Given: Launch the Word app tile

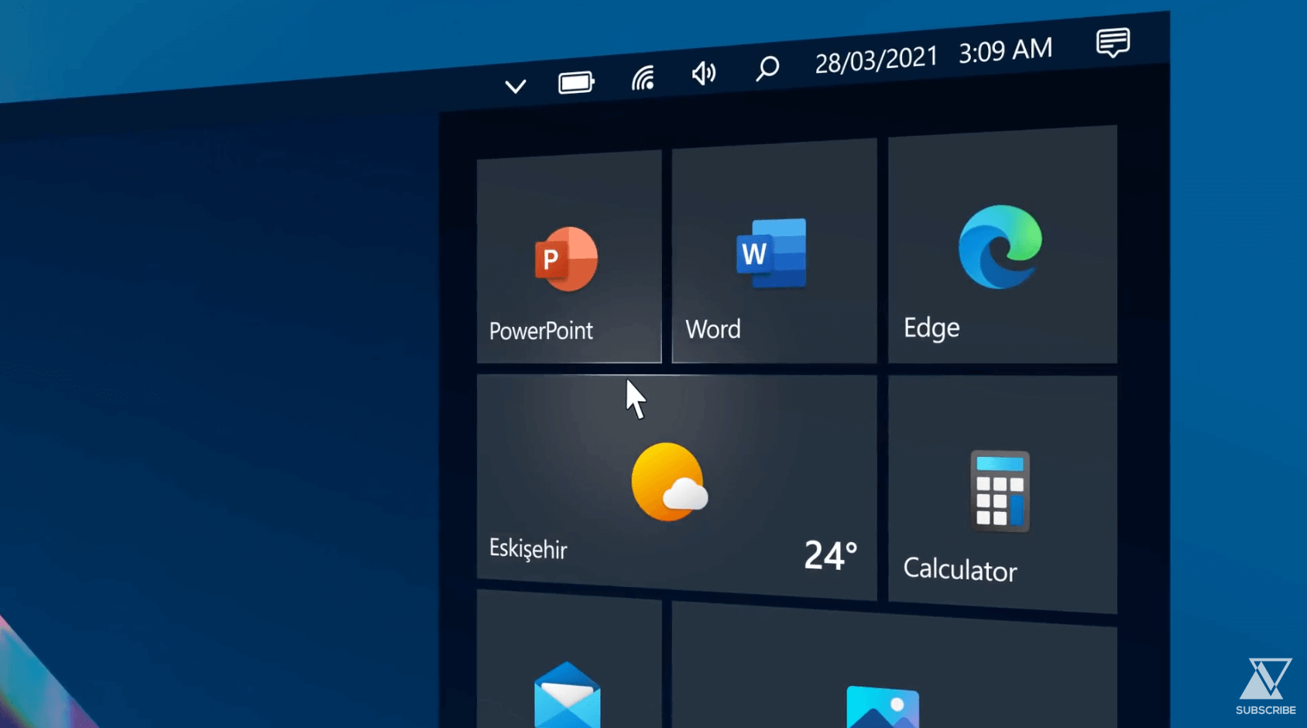Looking at the screenshot, I should coord(774,251).
